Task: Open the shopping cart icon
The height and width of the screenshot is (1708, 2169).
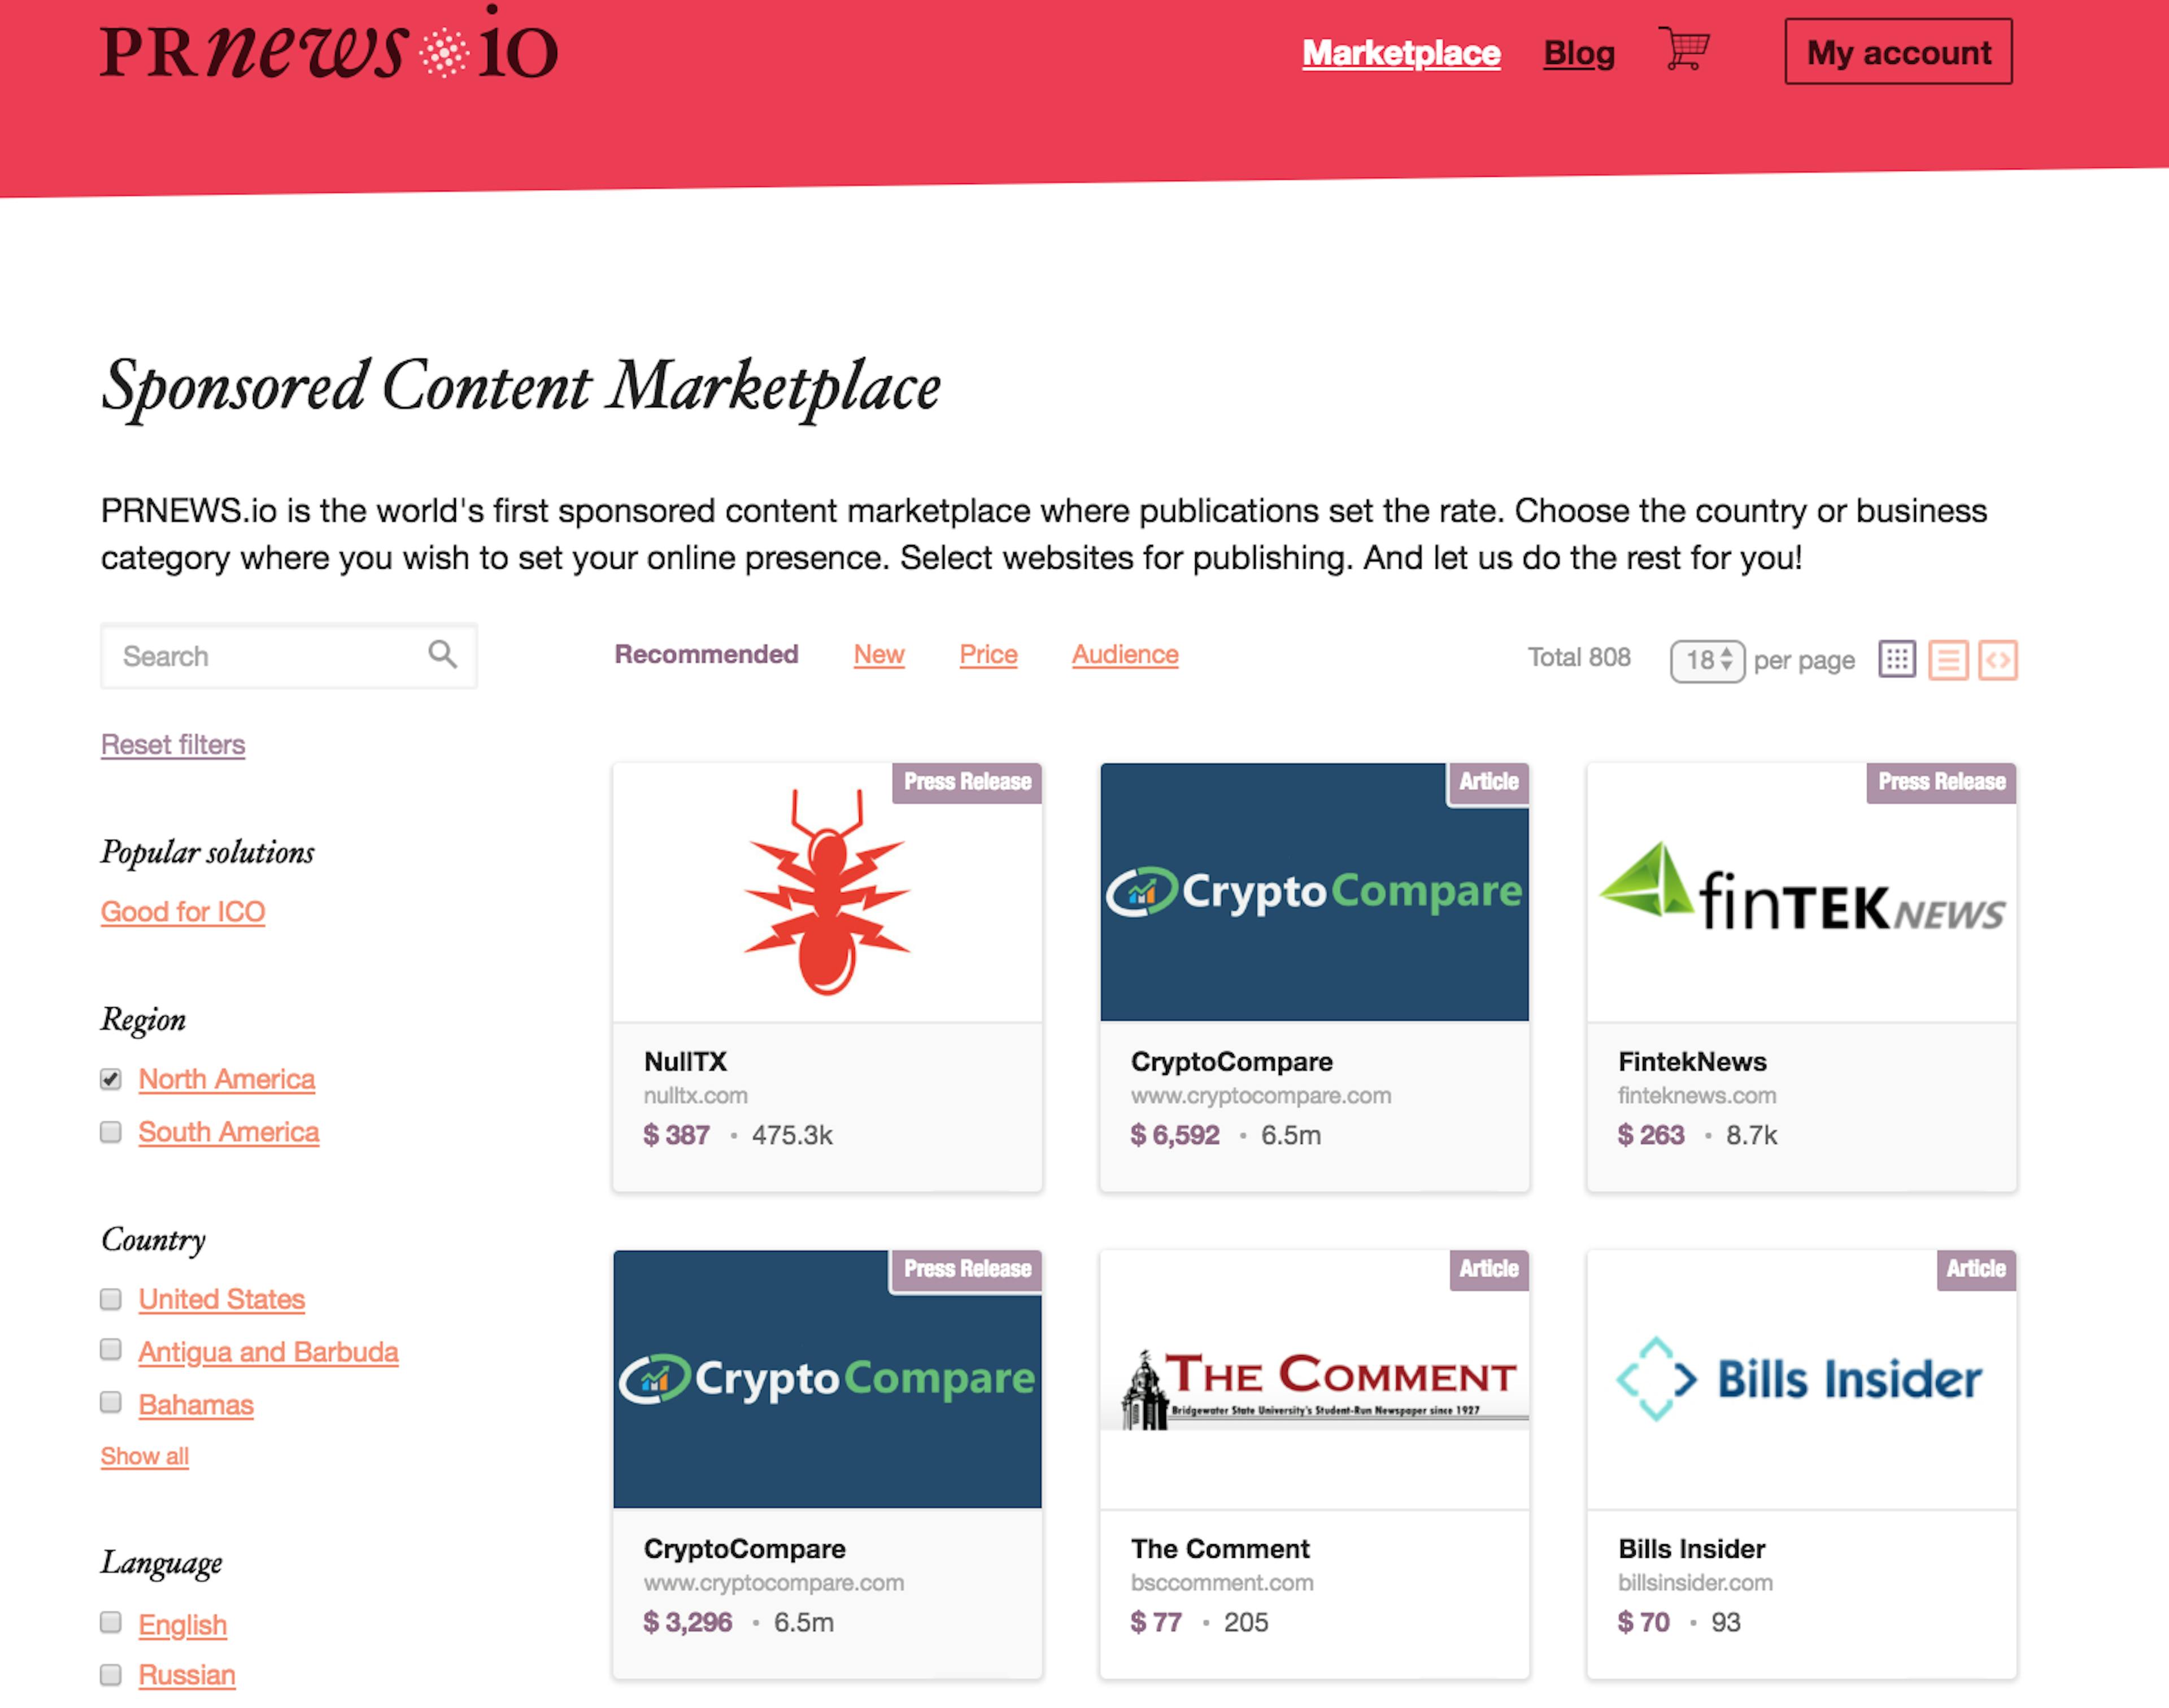Action: 1684,48
